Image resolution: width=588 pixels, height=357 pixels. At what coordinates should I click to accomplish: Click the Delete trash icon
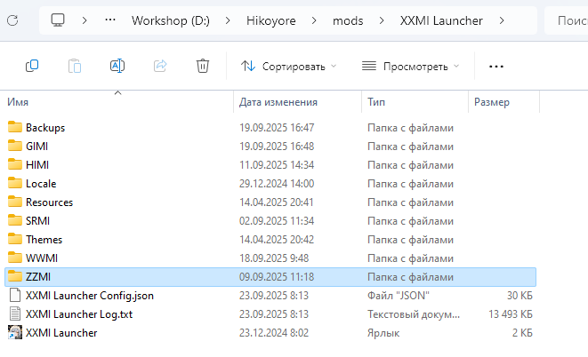pos(203,66)
